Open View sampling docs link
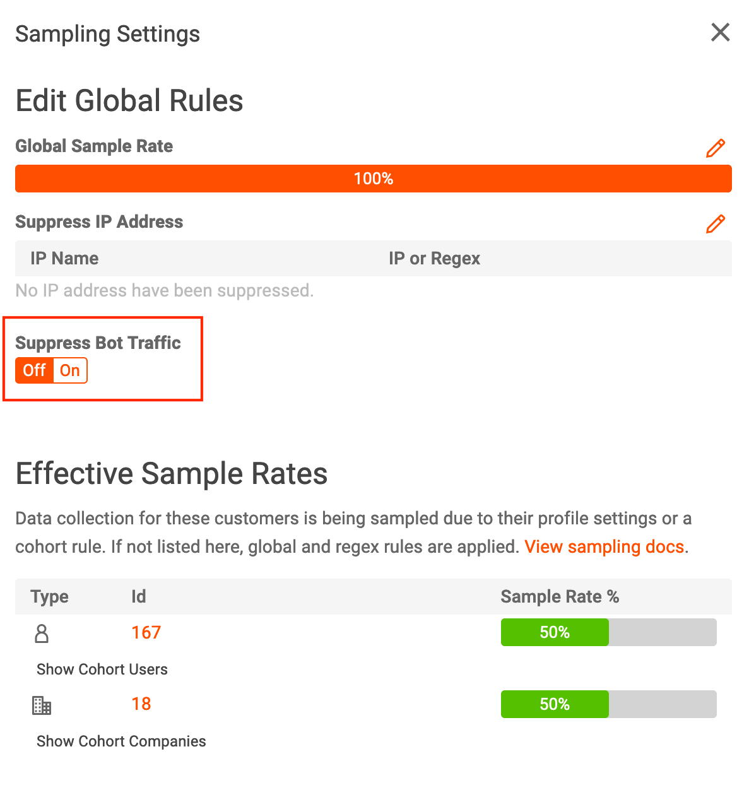Viewport: 749px width, 790px height. pyautogui.click(x=604, y=546)
